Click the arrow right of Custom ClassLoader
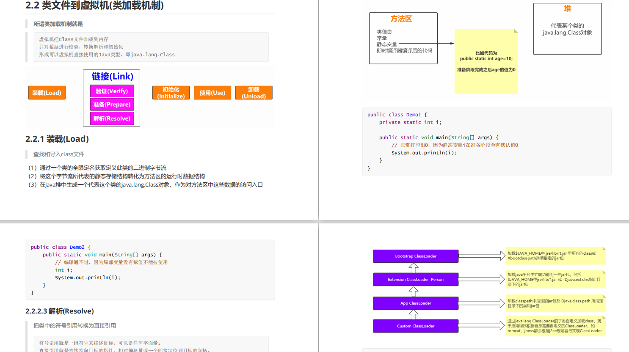The image size is (629, 352). coord(482,325)
